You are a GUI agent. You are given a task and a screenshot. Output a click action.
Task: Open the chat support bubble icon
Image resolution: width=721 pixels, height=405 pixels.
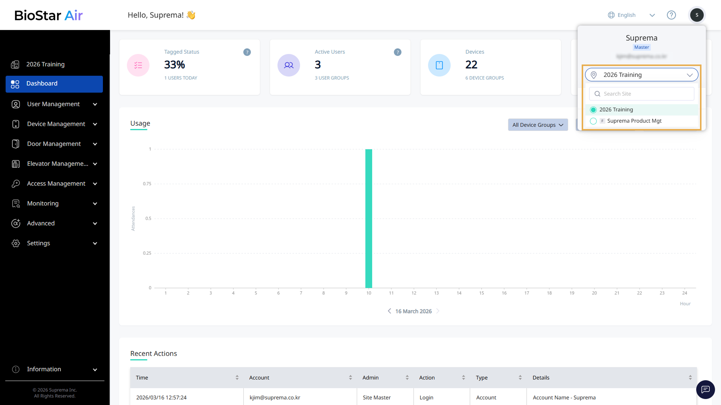[x=705, y=389]
